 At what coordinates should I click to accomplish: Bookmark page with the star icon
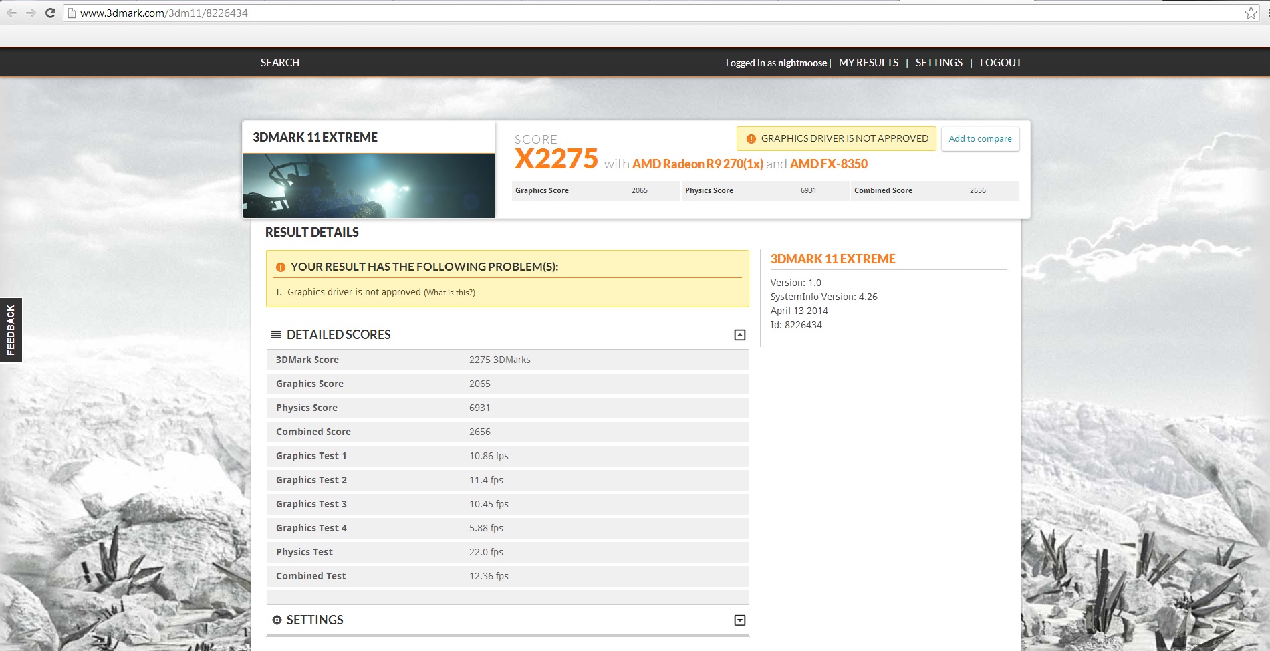coord(1251,13)
